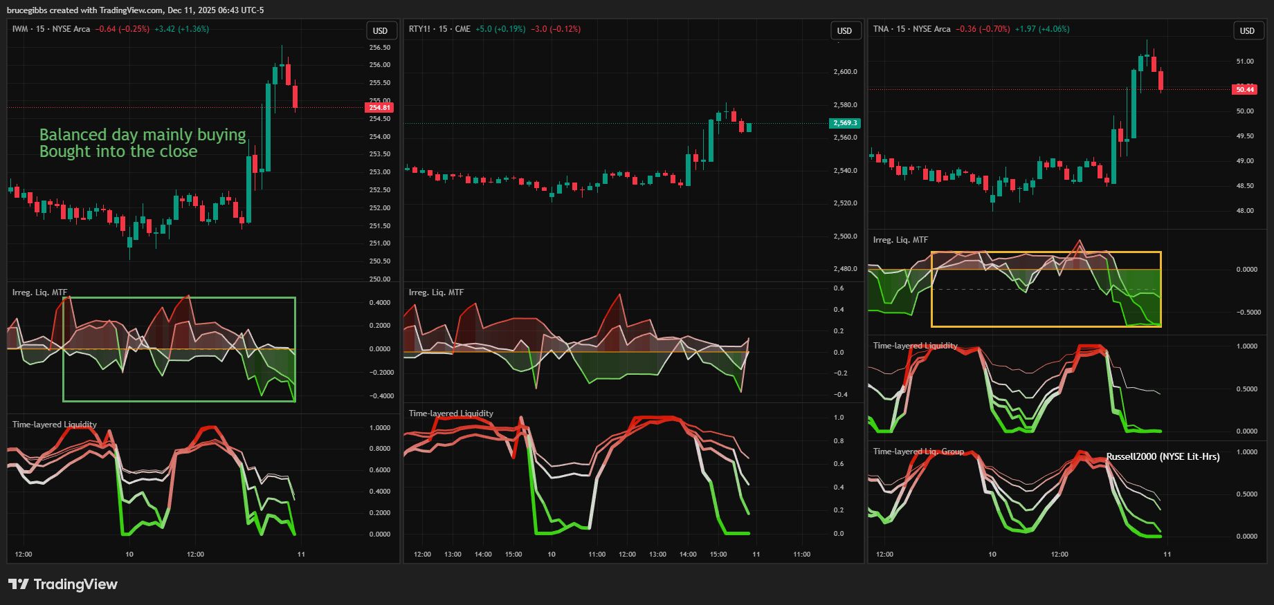Viewport: 1274px width, 605px height.
Task: Click Time-layered Liquidity label in RTY1! chart
Action: pyautogui.click(x=451, y=413)
